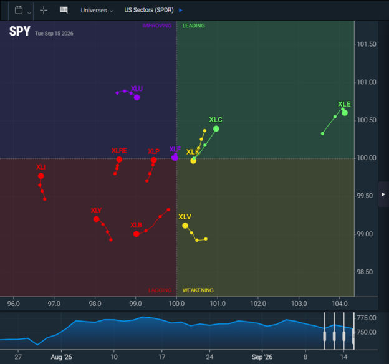Click the LEADING quadrant label
The width and height of the screenshot is (389, 364).
tap(193, 26)
